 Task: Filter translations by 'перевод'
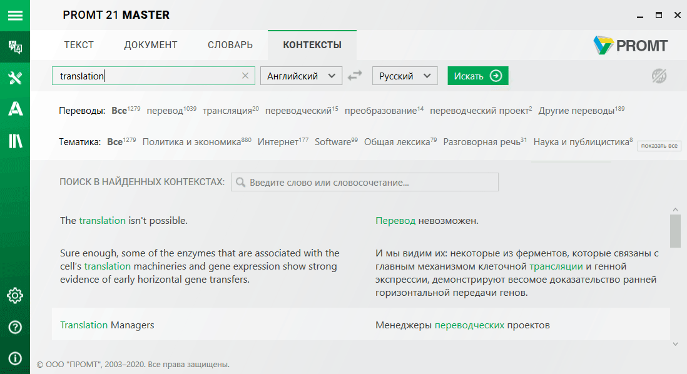171,110
